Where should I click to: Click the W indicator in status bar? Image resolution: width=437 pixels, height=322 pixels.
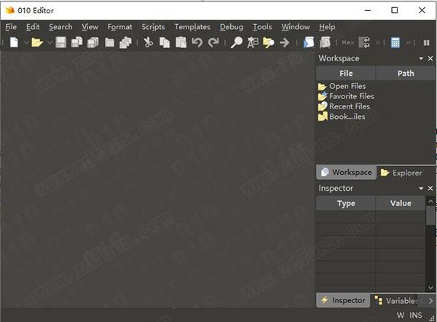coord(400,315)
